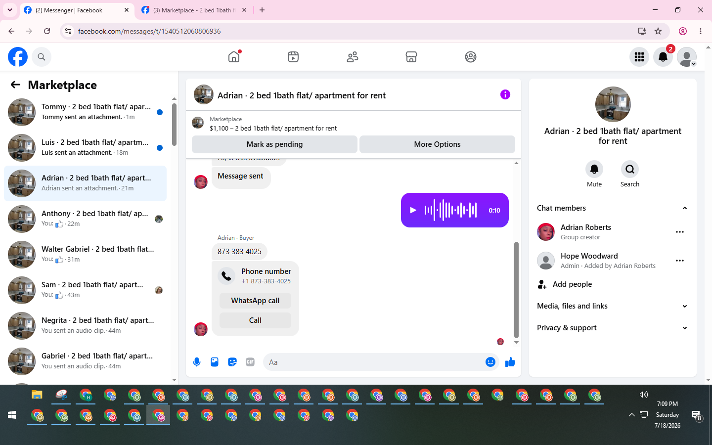Open the emoji picker in message box
The height and width of the screenshot is (445, 712).
tap(490, 362)
